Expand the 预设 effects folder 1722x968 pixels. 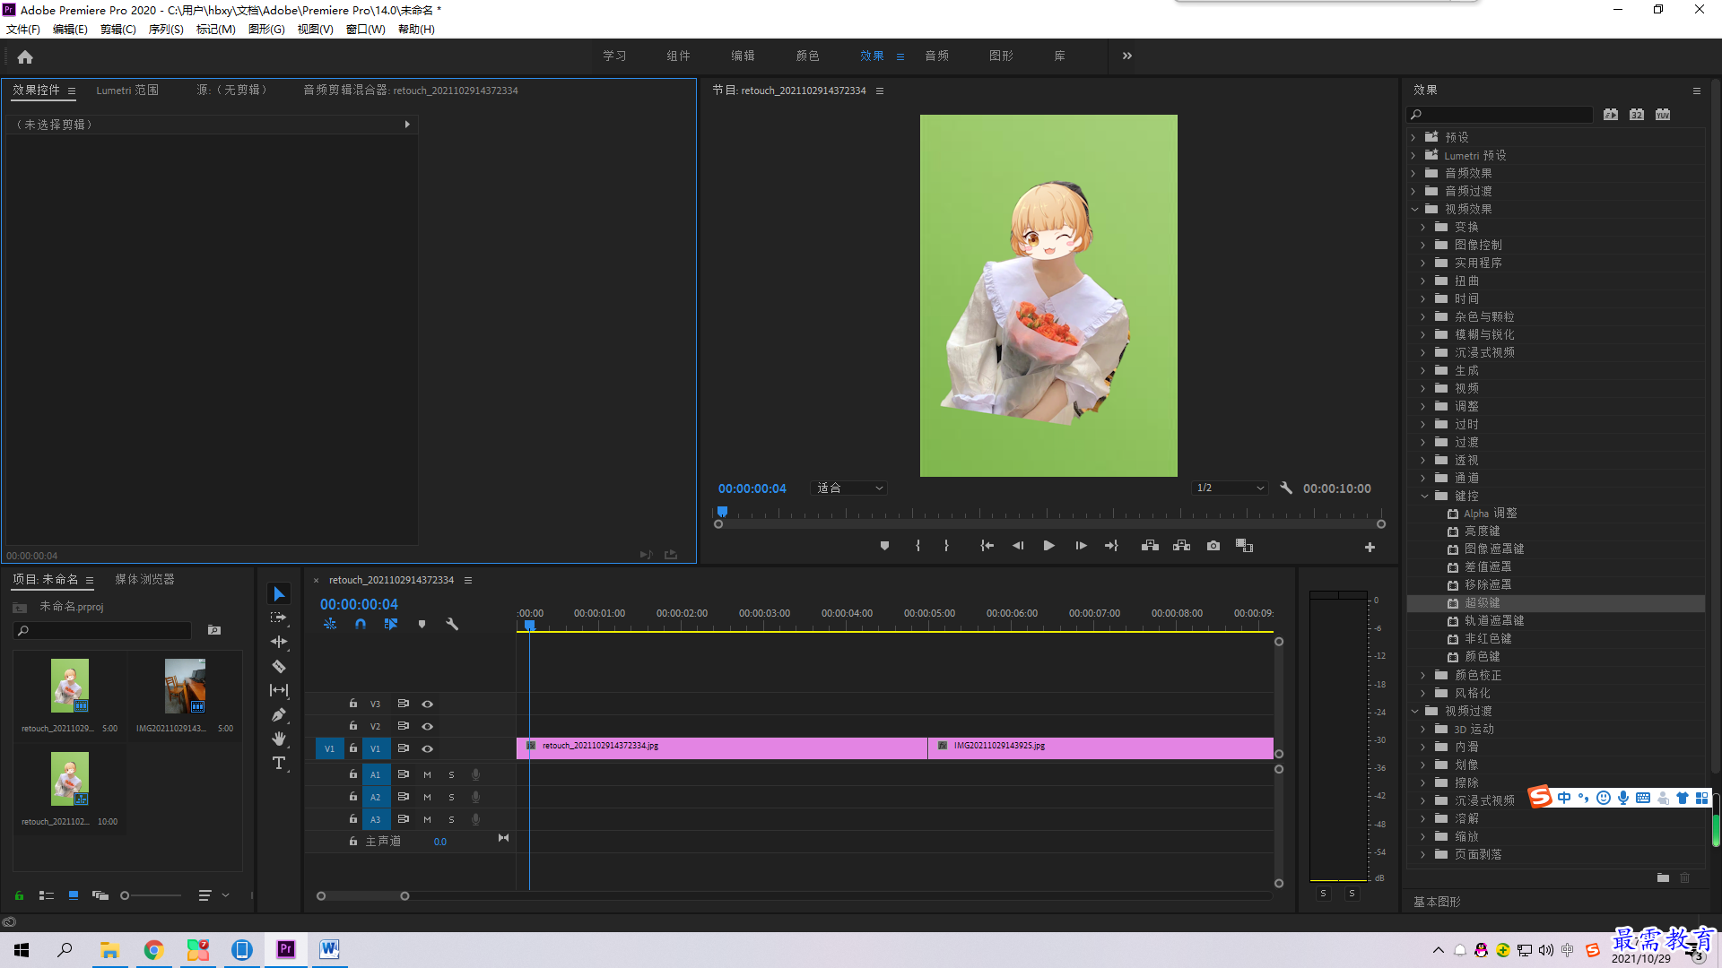click(x=1413, y=137)
